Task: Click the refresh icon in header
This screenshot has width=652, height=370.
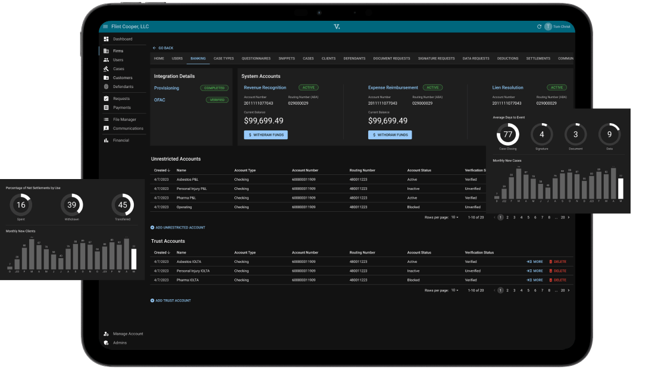Action: [x=539, y=27]
